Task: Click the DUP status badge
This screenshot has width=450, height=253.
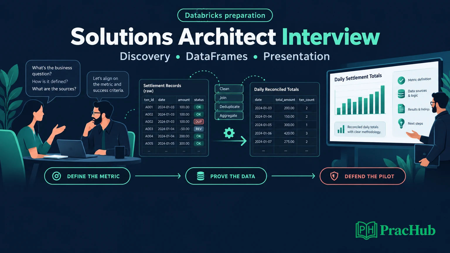Action: tap(199, 122)
